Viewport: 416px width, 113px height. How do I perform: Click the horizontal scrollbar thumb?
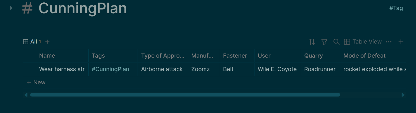[185, 95]
